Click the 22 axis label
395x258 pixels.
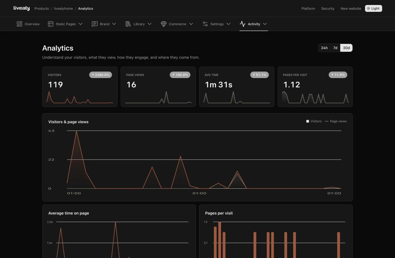pyautogui.click(x=51, y=160)
